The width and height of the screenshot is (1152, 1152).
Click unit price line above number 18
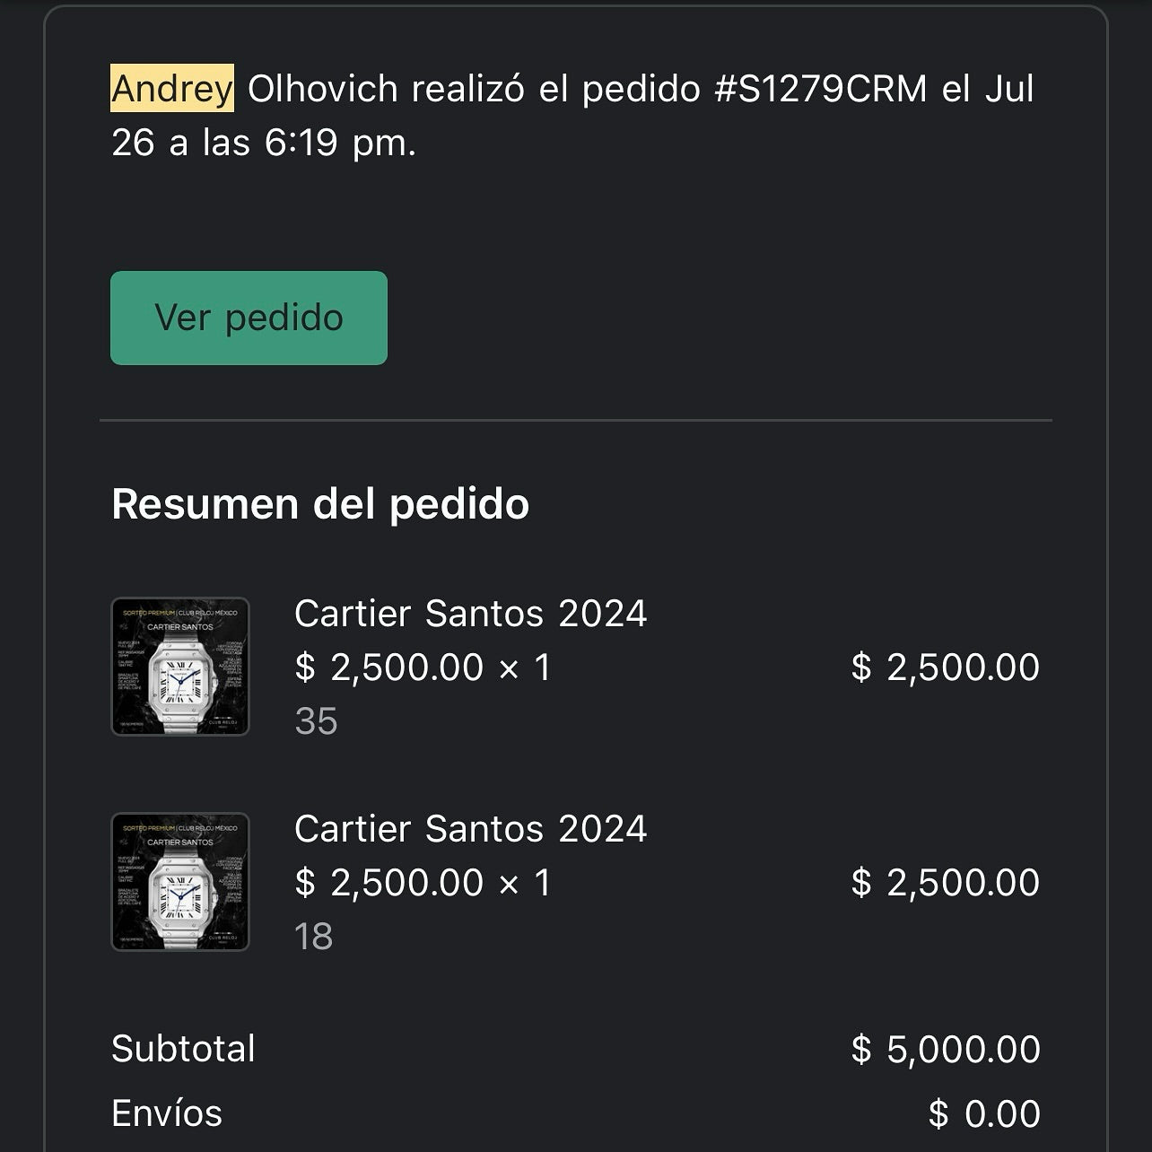point(423,883)
